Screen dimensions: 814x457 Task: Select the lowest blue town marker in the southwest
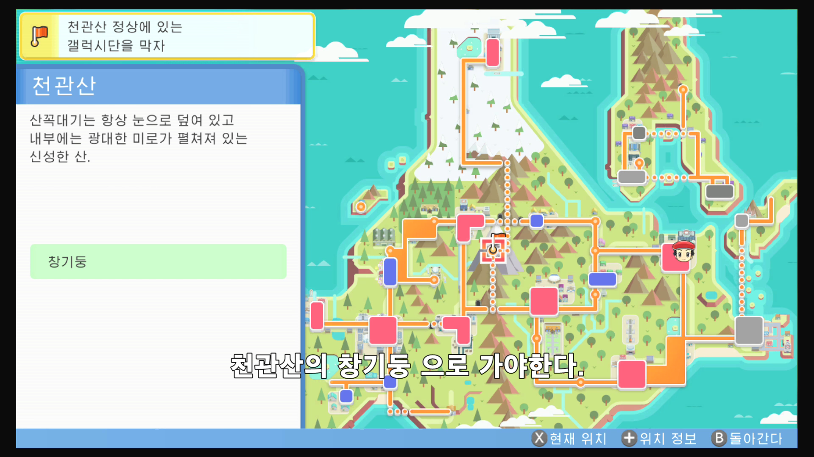346,396
